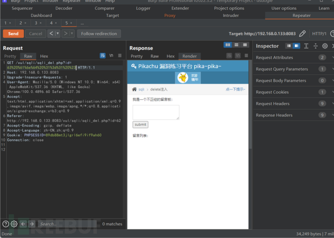
Task: Dock Inspector layout to the right option
Action: click(x=296, y=46)
